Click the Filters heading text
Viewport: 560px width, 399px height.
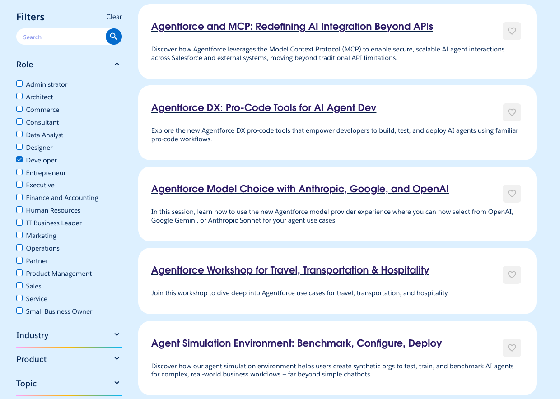pyautogui.click(x=30, y=17)
